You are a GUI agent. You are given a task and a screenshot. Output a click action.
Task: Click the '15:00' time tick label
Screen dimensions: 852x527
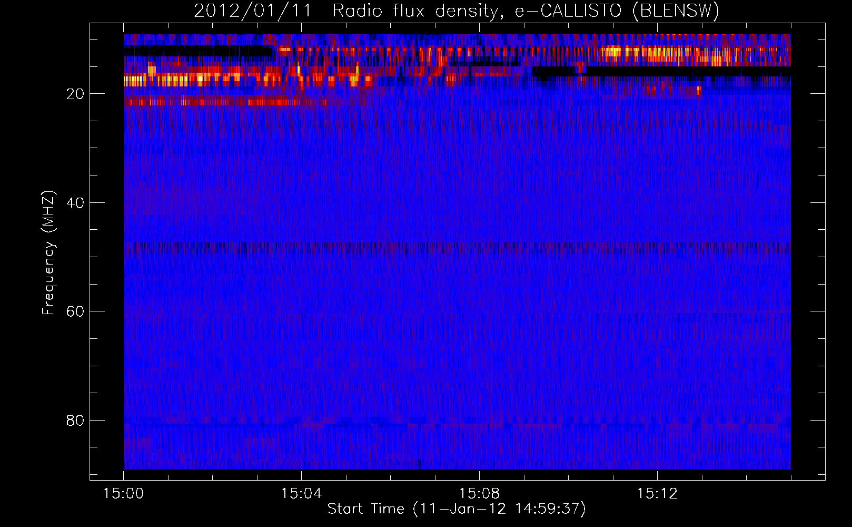point(123,494)
